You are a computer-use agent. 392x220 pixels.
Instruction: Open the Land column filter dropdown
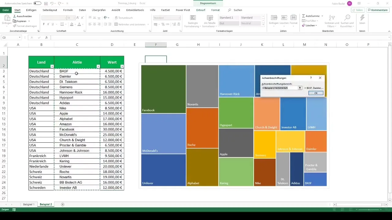click(x=52, y=66)
